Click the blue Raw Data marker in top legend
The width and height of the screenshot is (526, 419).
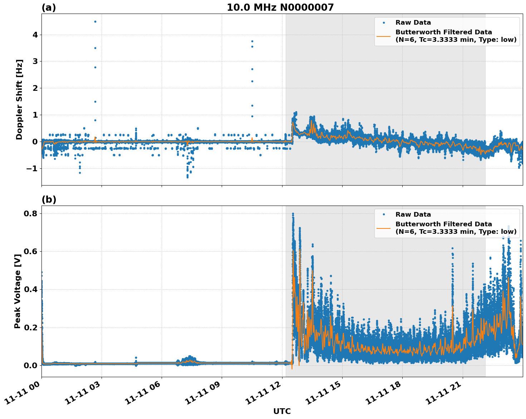tap(384, 23)
